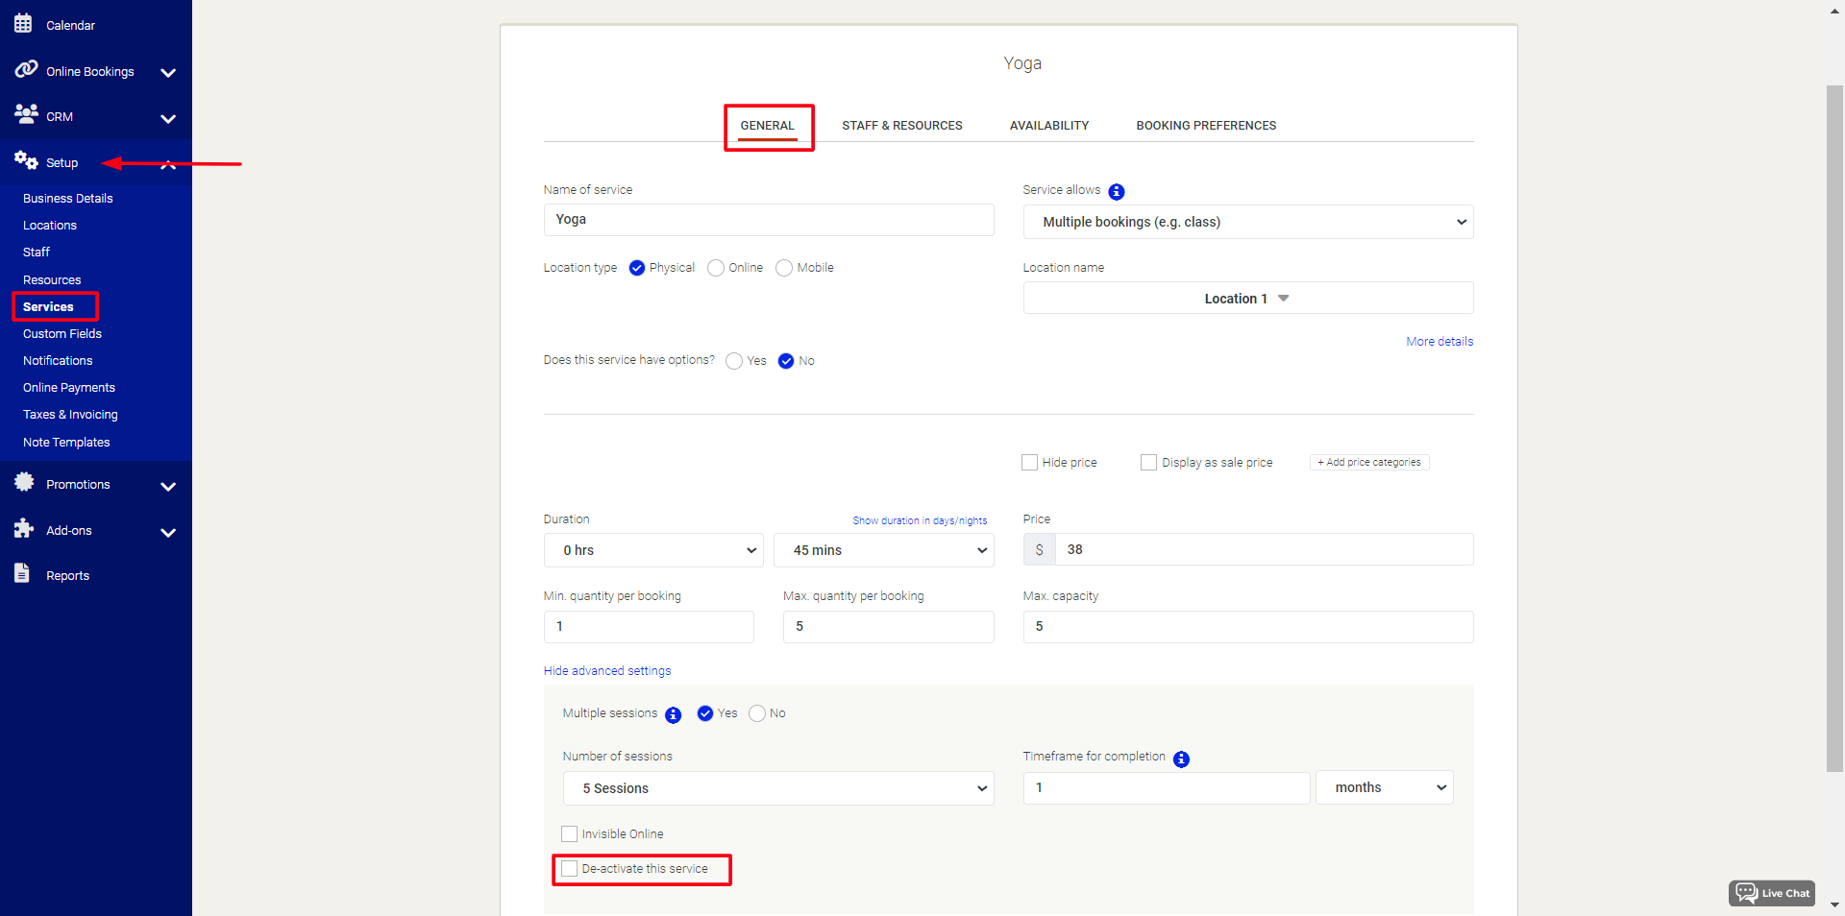Check De-activate this service

click(569, 867)
